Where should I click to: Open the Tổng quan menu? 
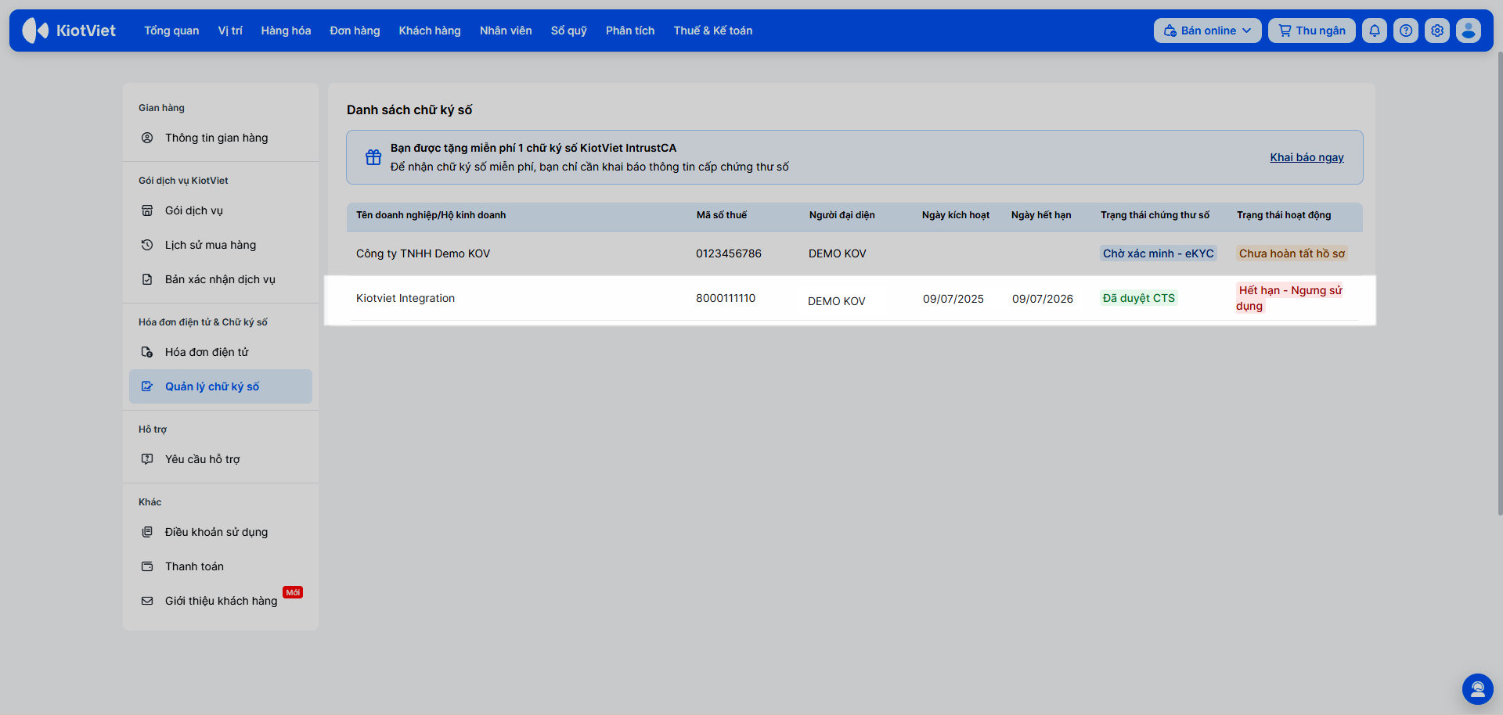[x=171, y=31]
